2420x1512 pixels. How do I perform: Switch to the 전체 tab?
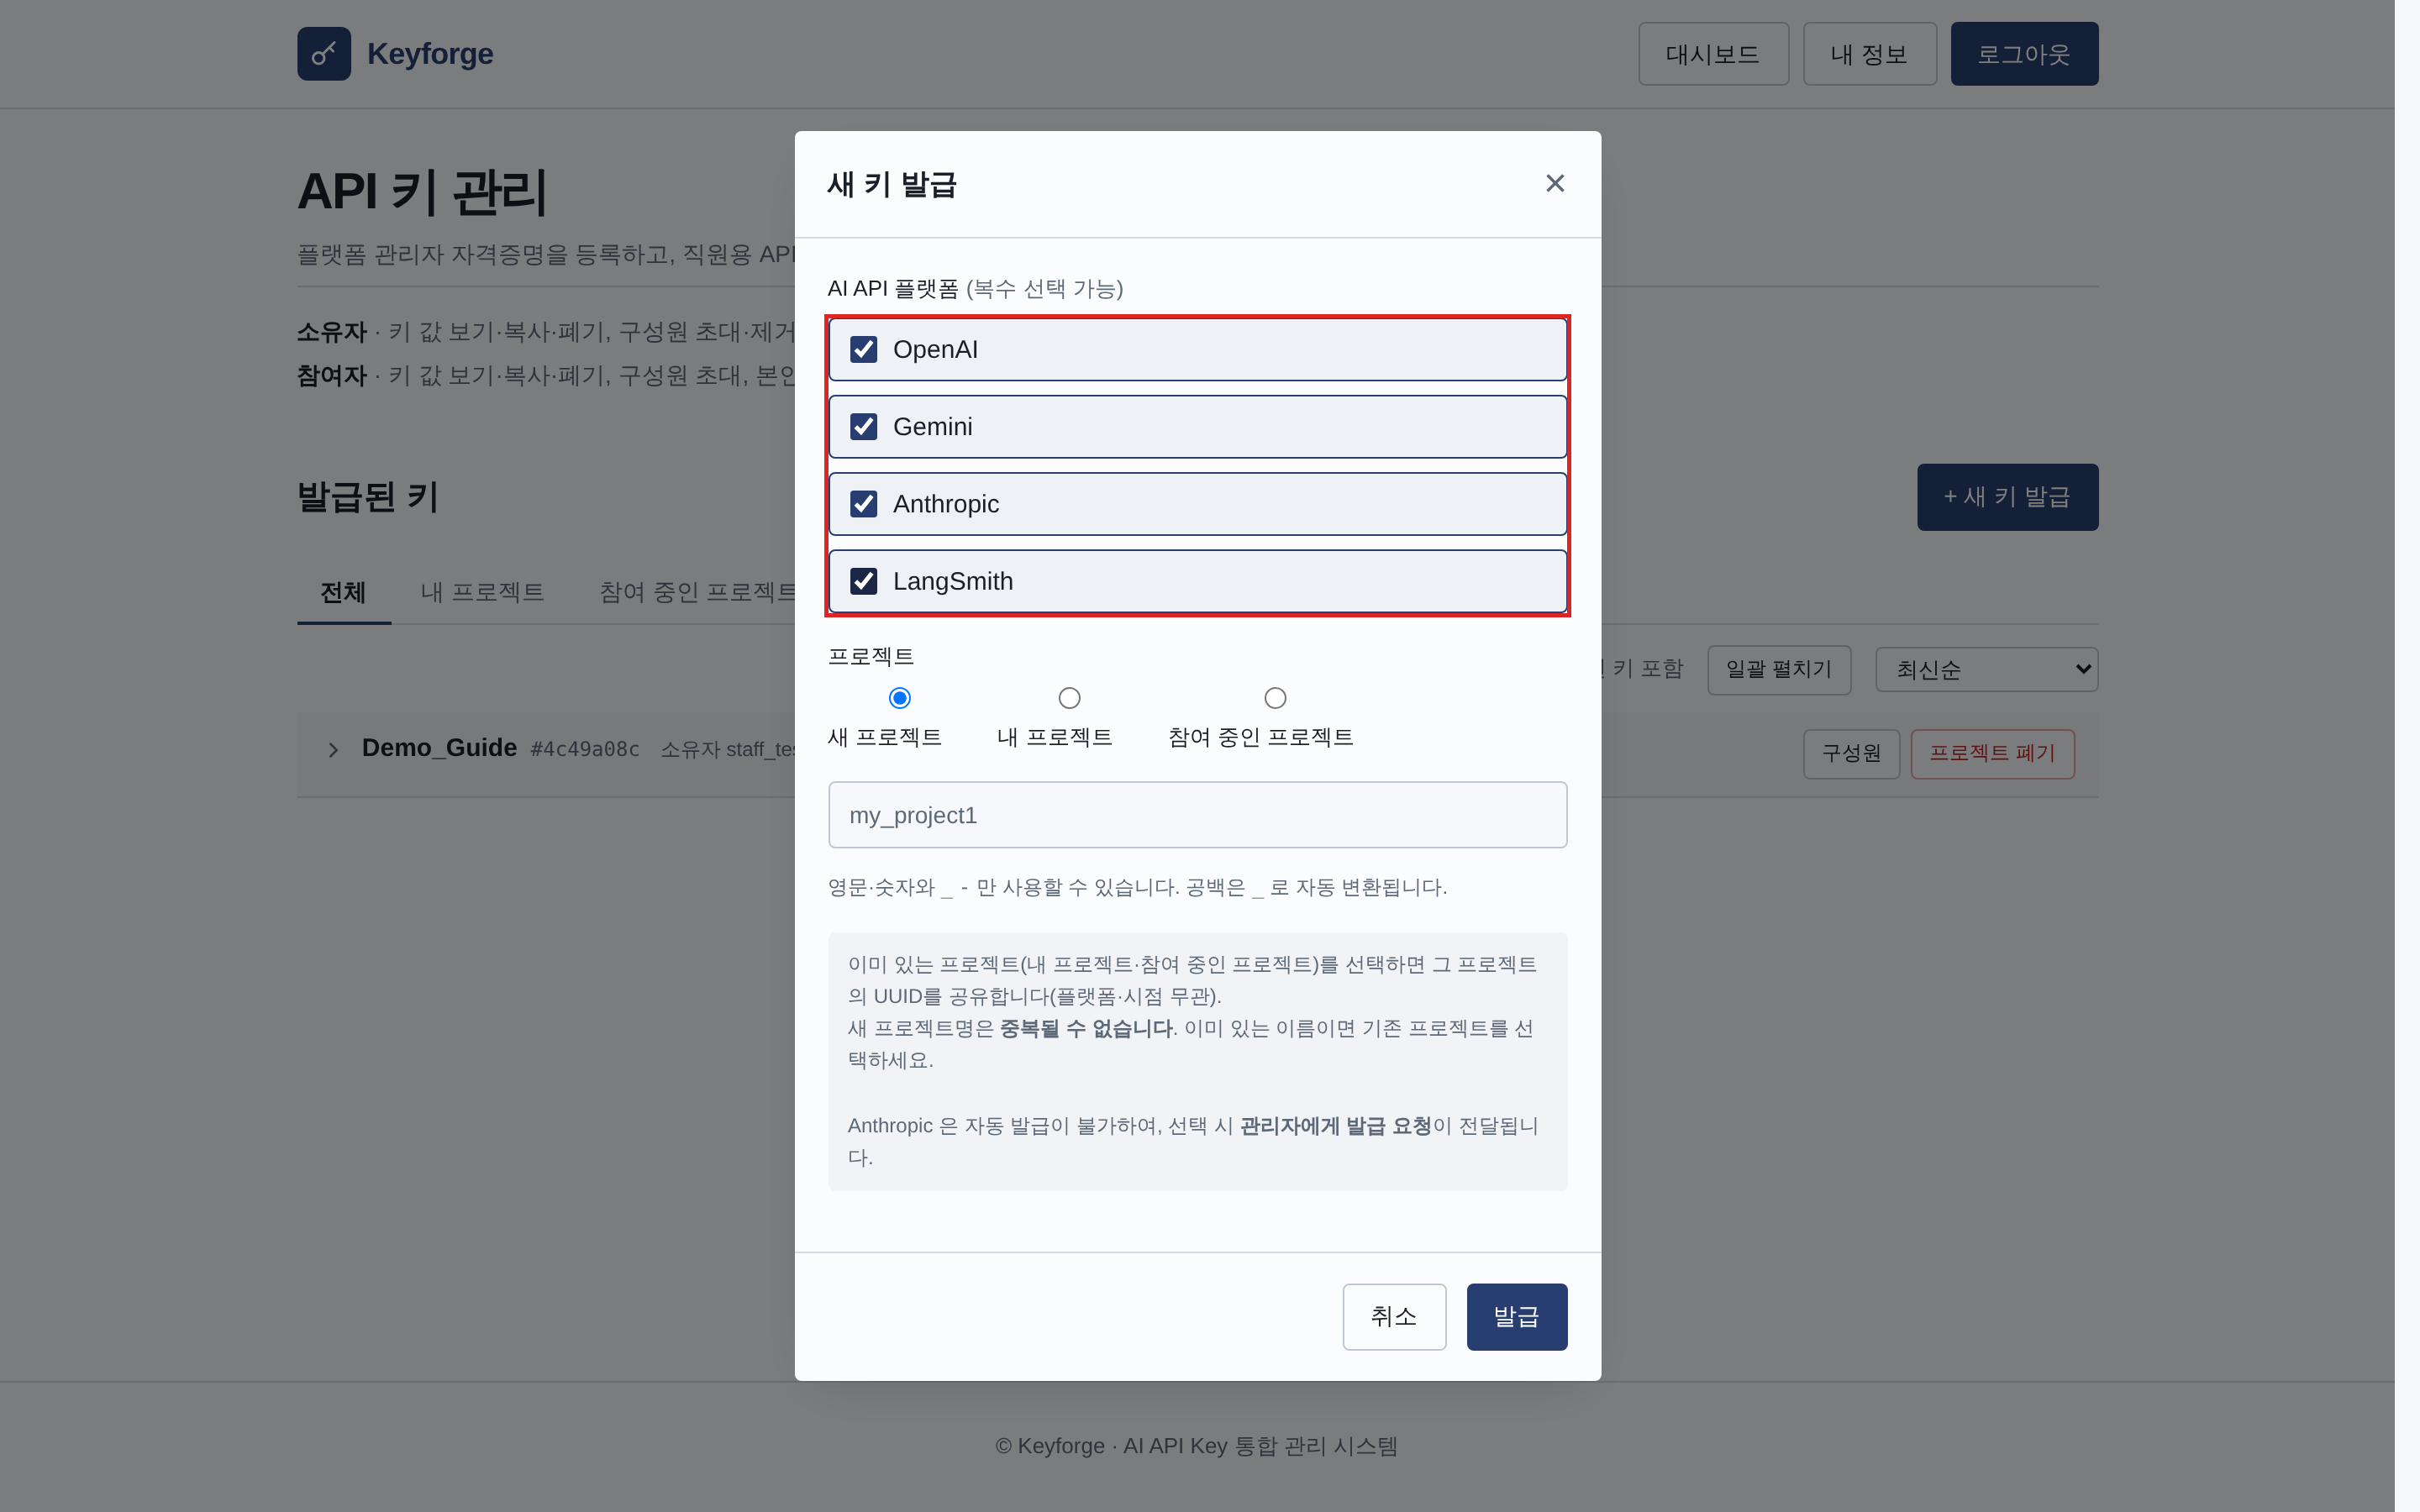(343, 592)
